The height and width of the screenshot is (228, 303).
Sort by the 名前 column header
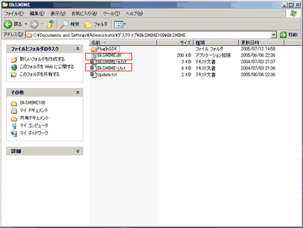click(123, 42)
